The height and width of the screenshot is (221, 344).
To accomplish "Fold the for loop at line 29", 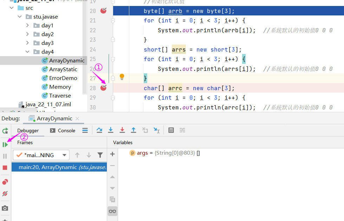I will tap(113, 98).
